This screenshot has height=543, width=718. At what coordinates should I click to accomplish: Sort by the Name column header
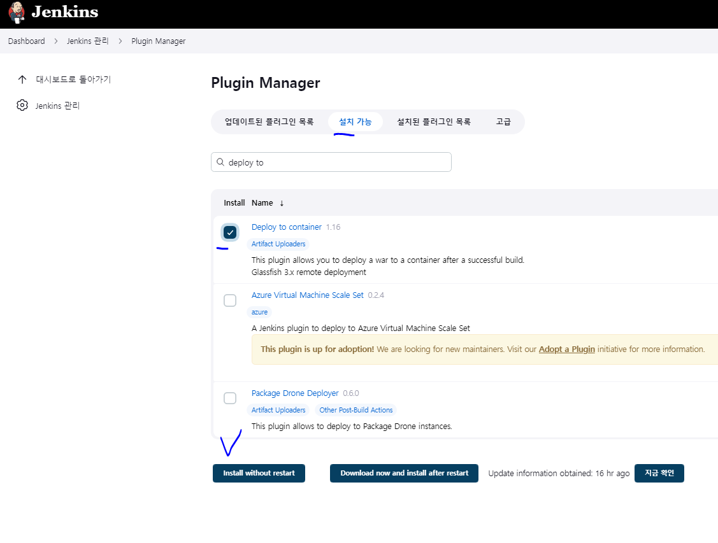[x=262, y=202]
